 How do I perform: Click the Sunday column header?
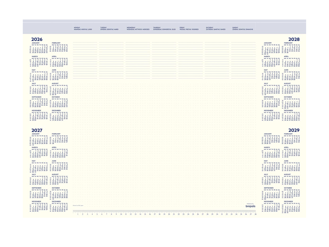[x=243, y=28]
